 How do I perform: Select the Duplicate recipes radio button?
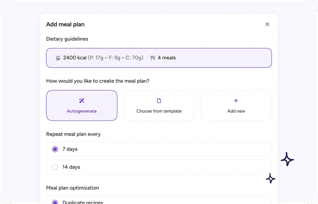(x=55, y=202)
